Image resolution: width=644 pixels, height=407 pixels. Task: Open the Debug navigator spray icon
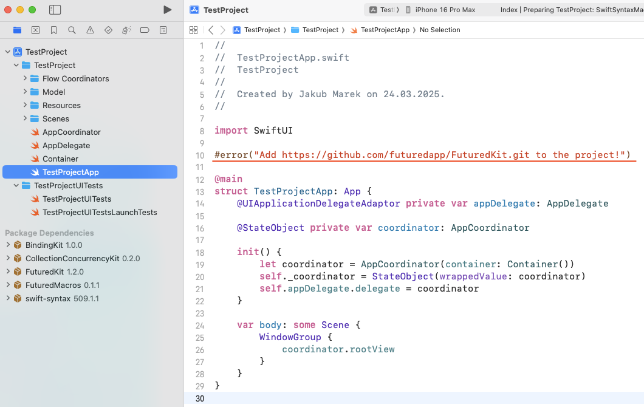pyautogui.click(x=126, y=30)
